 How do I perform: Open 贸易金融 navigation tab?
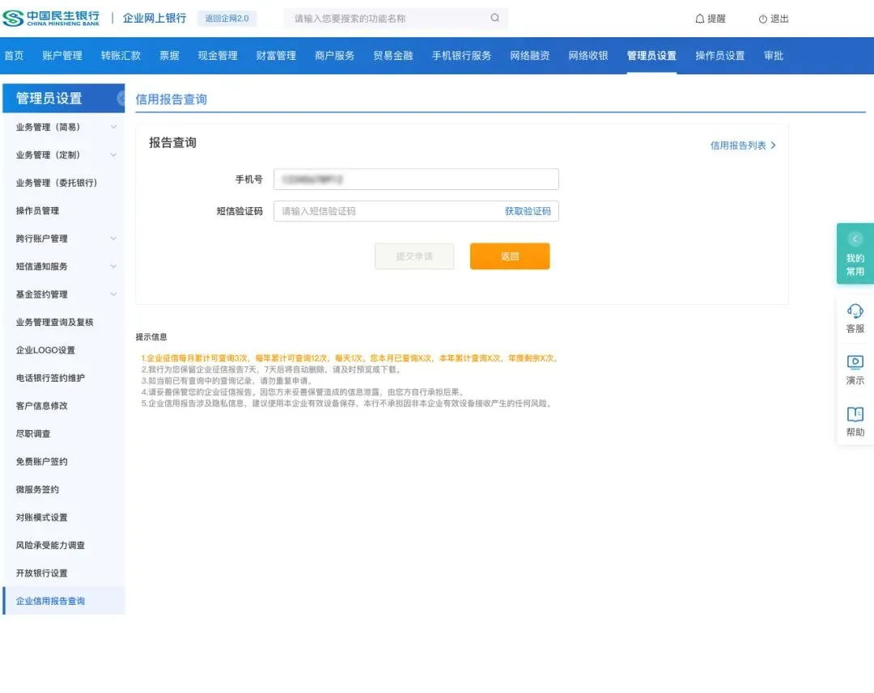click(393, 56)
